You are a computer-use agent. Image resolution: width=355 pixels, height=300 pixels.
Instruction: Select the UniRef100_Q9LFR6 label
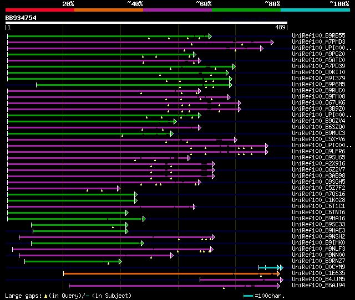point(318,152)
